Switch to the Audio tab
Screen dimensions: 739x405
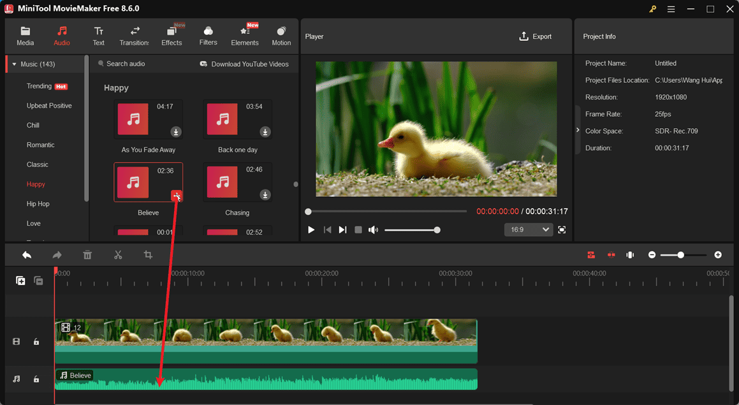click(x=62, y=36)
